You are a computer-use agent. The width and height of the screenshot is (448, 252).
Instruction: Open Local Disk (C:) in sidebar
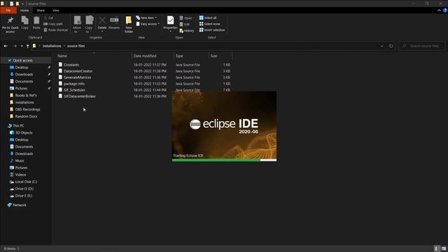(26, 182)
